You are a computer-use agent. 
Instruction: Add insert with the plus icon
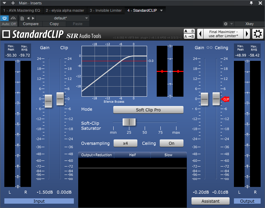(13, 3)
